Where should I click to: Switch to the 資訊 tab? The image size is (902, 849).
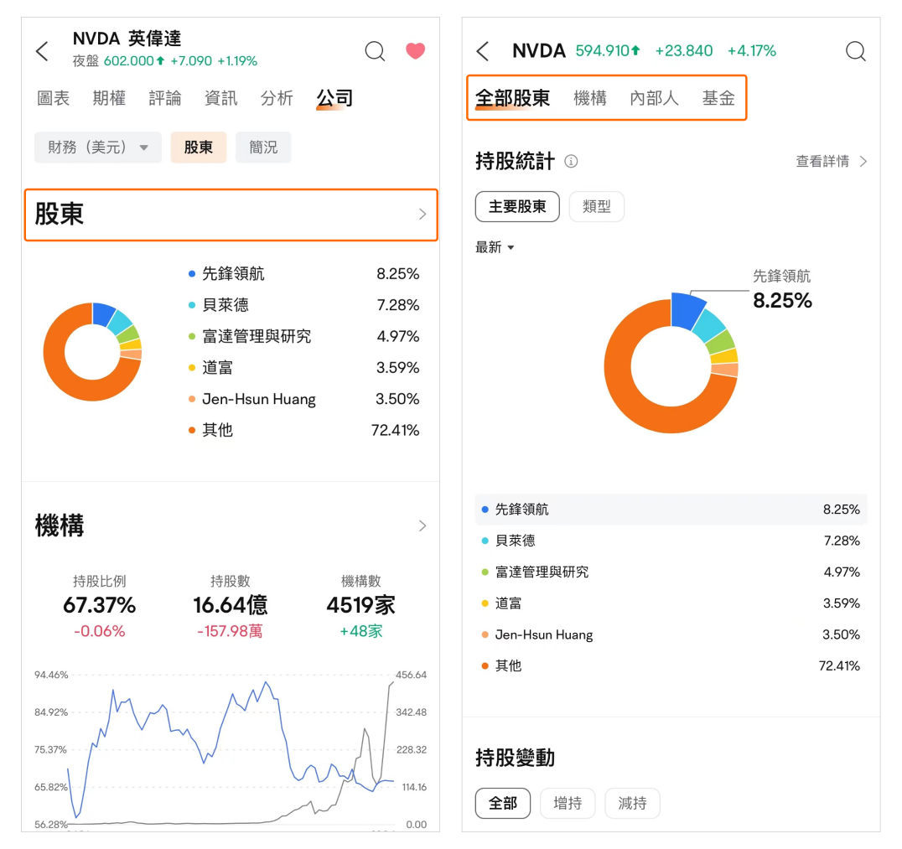tap(221, 98)
